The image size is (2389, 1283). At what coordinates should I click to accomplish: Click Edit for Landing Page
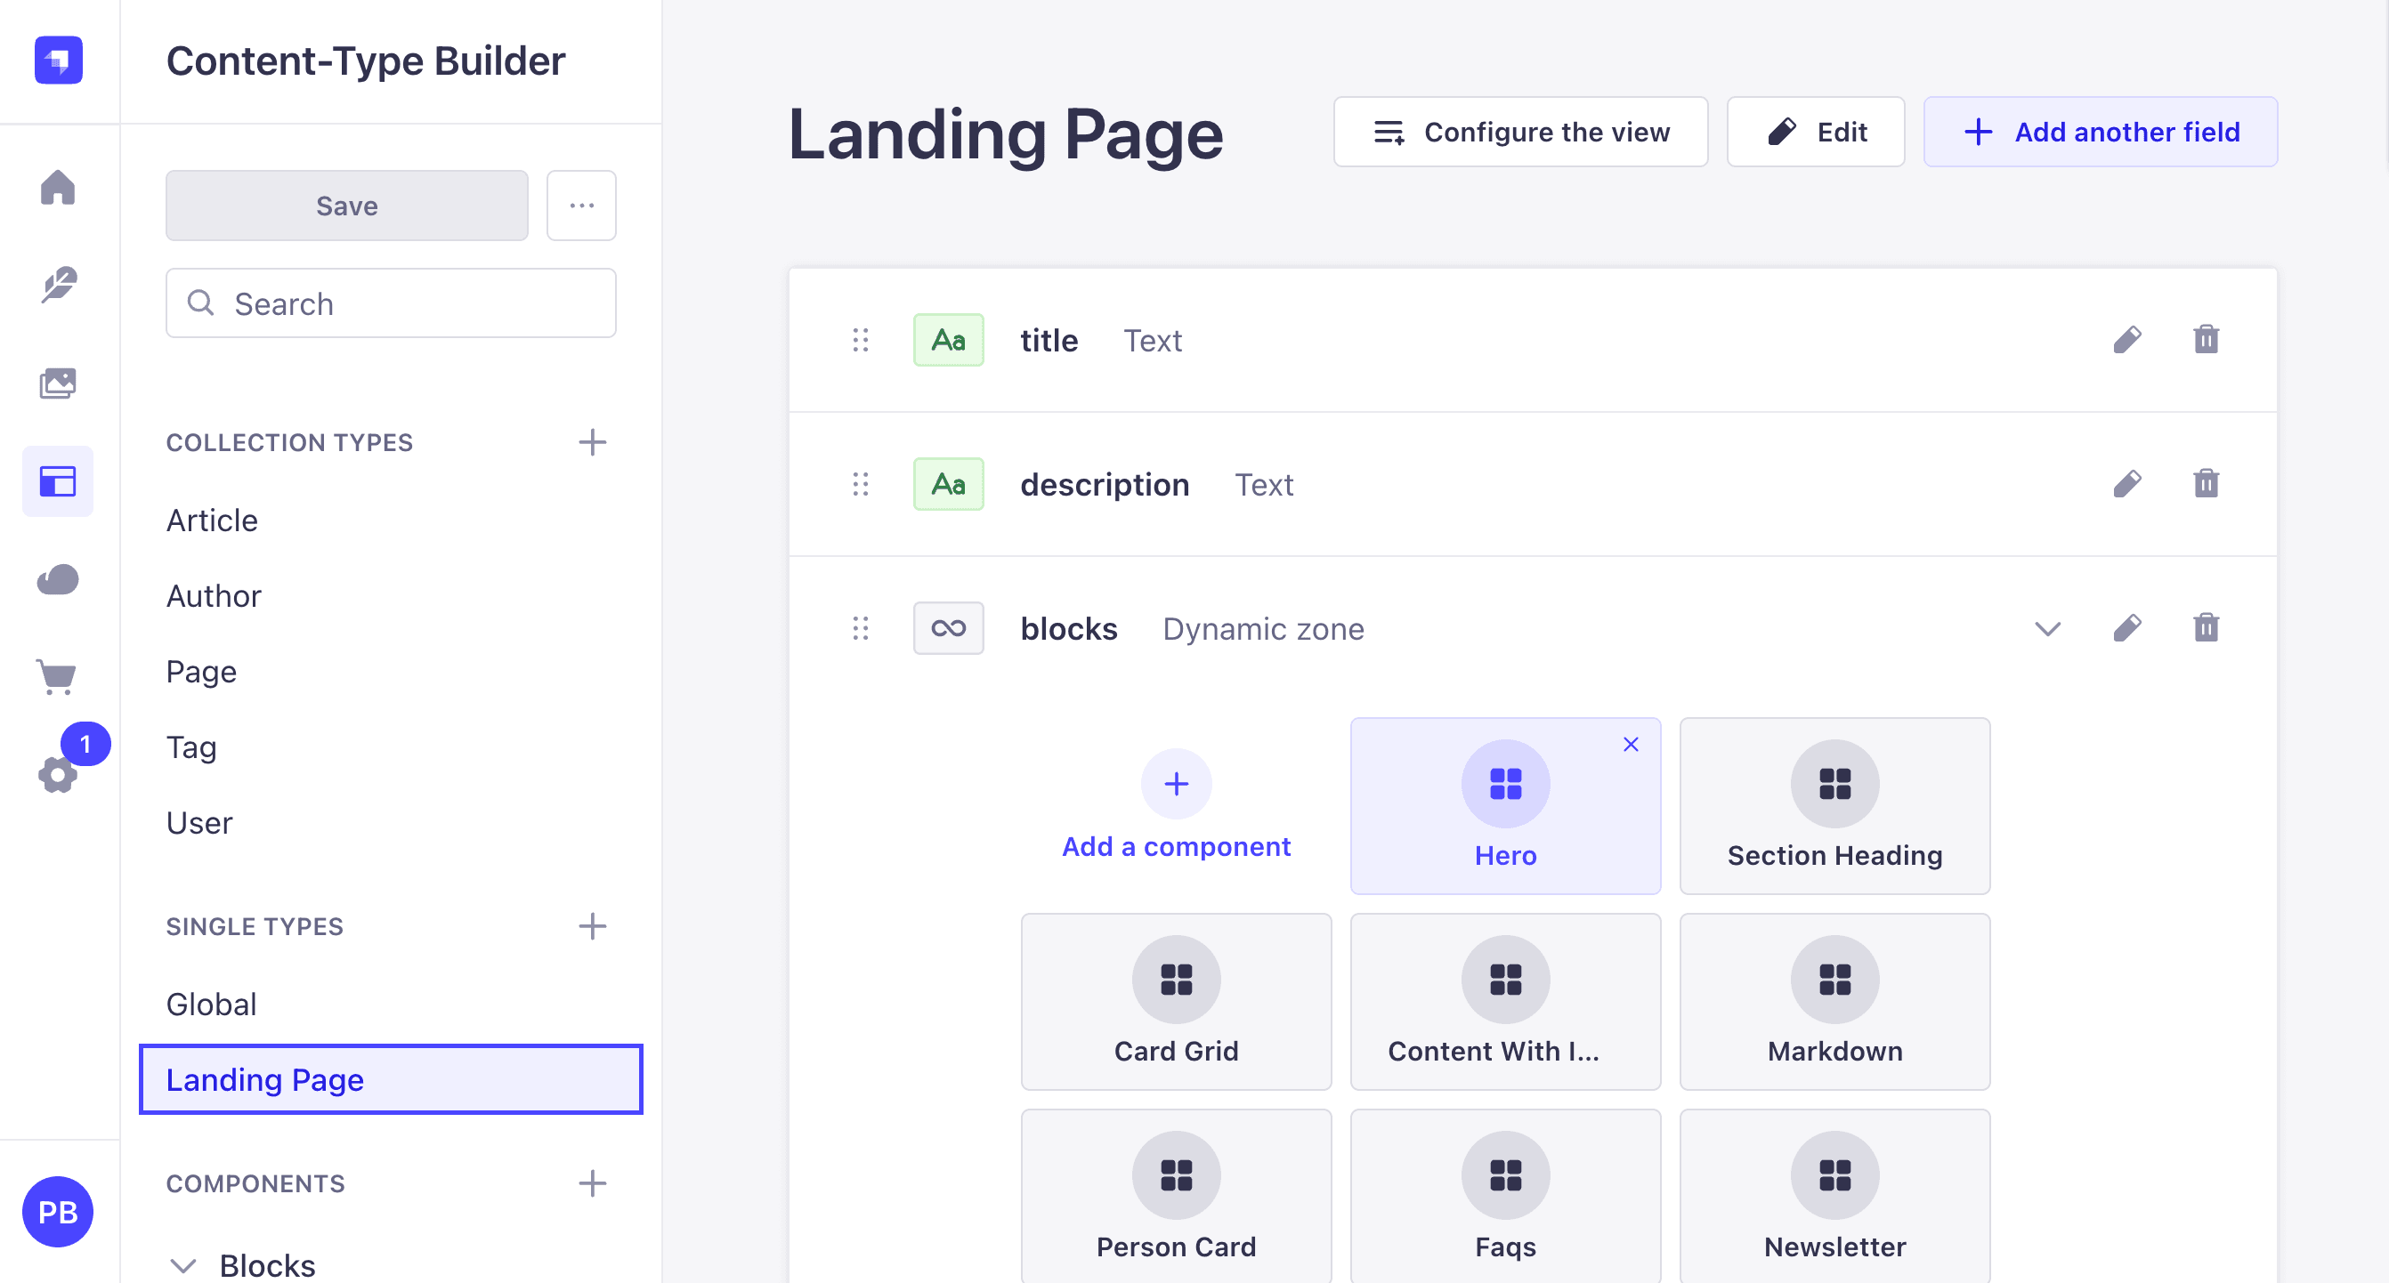[1816, 133]
